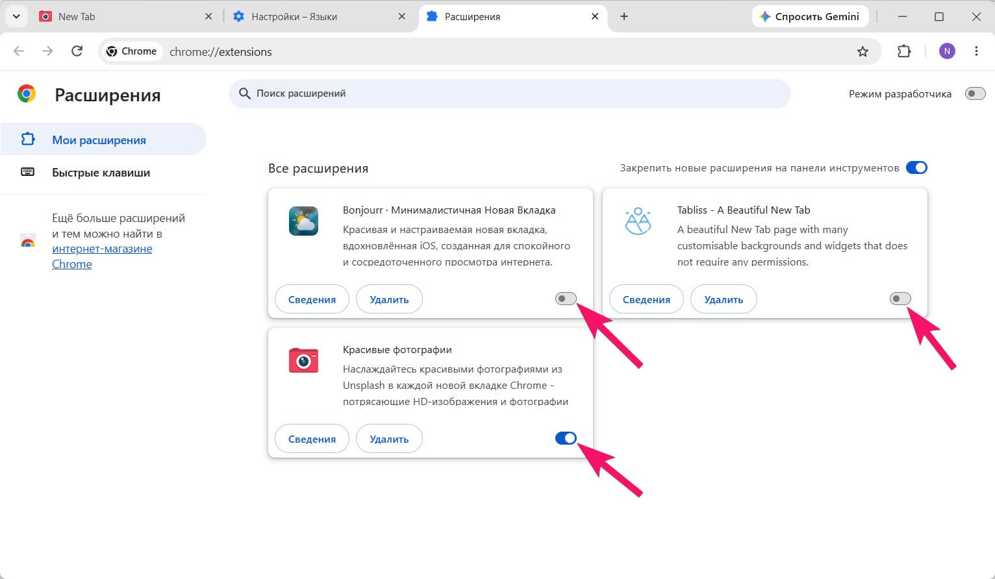
Task: Remove Bonjourr with the Удалить button
Action: (x=389, y=299)
